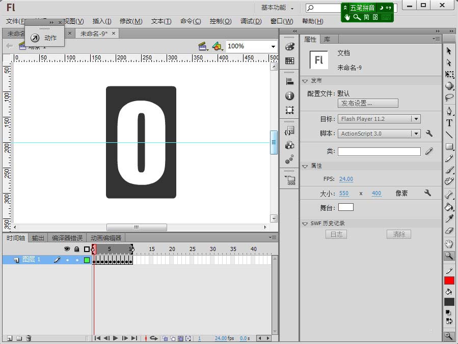Select the Eraser tool

pyautogui.click(x=449, y=231)
